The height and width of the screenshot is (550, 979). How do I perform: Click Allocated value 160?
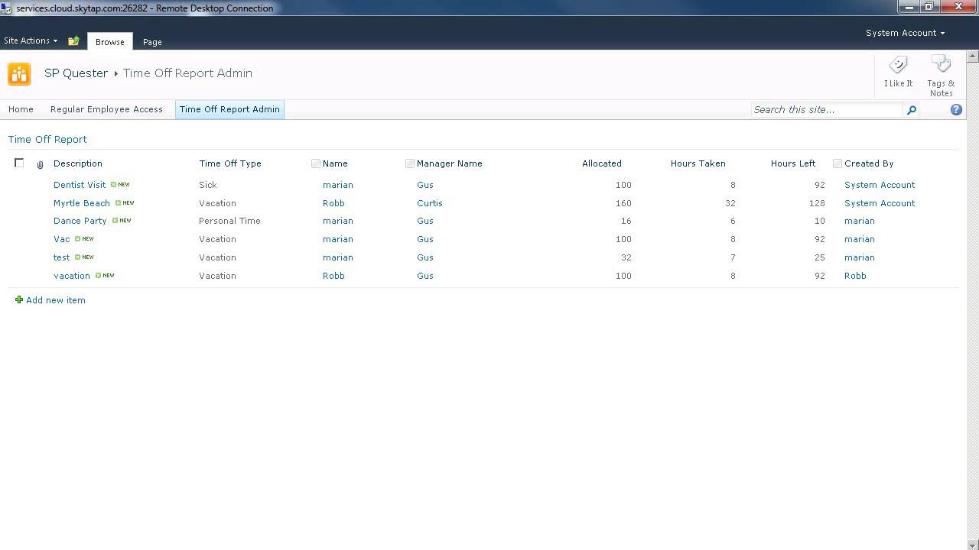pyautogui.click(x=623, y=203)
